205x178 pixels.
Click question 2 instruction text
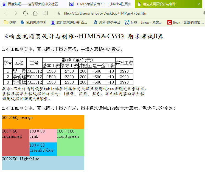click(89, 108)
